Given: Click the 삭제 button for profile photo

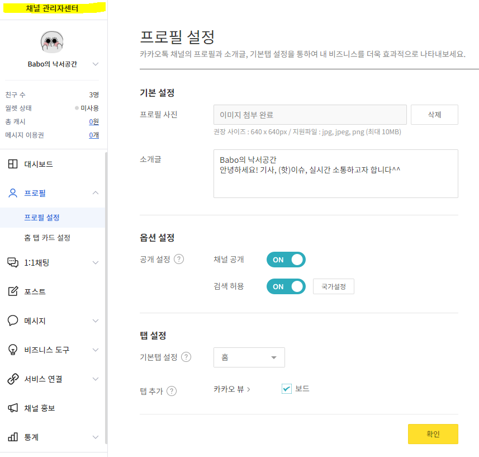Looking at the screenshot, I should tap(434, 115).
